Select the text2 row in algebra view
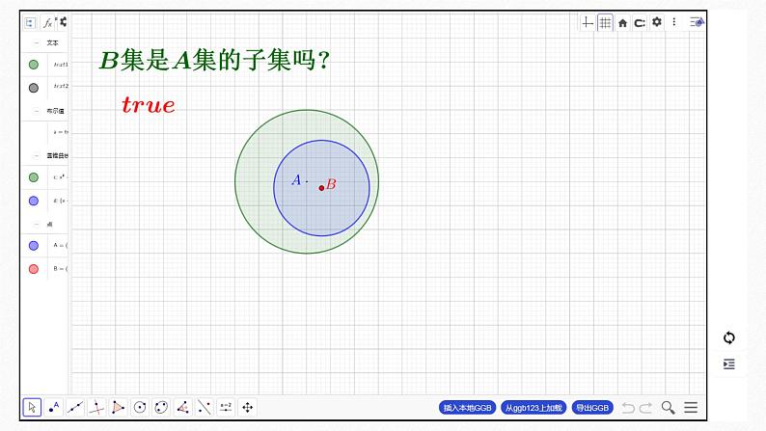Image resolution: width=766 pixels, height=431 pixels. (x=59, y=87)
